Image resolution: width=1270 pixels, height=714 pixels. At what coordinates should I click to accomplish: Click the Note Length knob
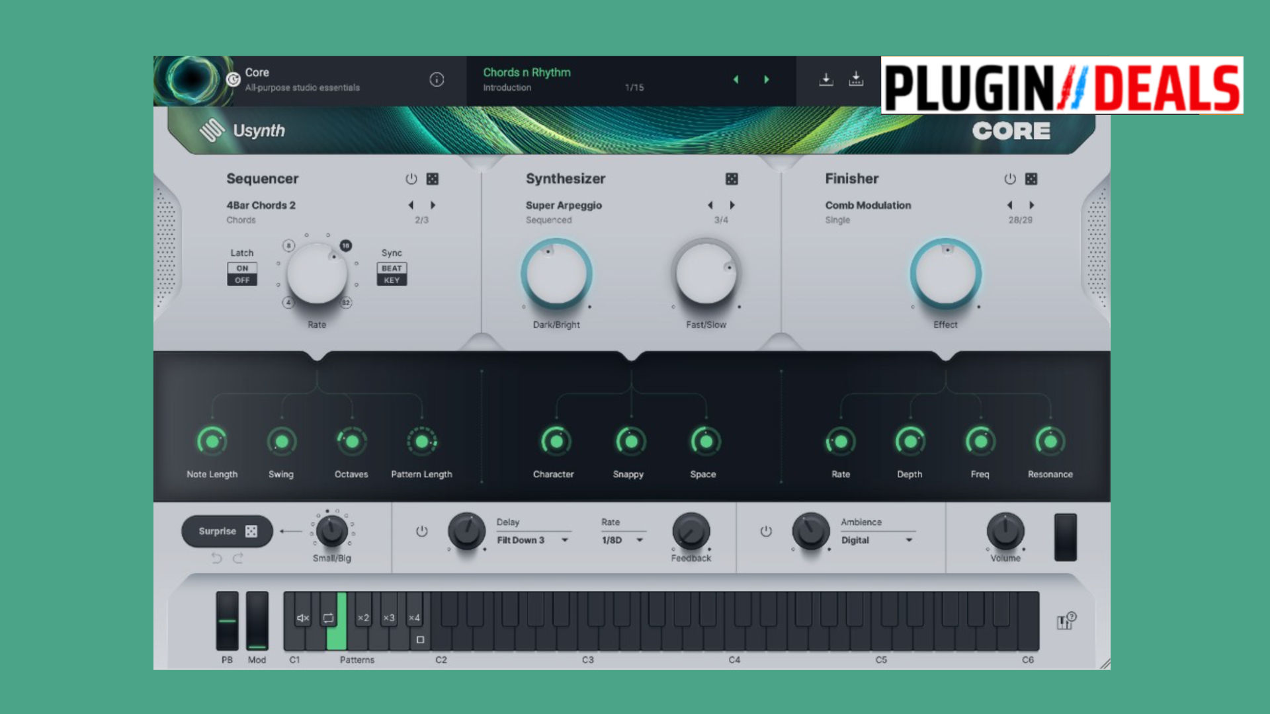point(212,442)
